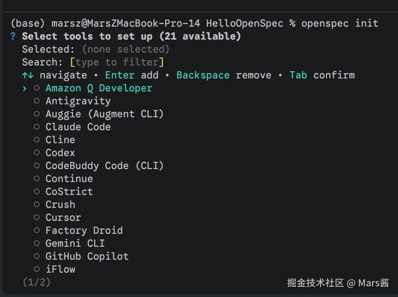This screenshot has height=297, width=398.
Task: Click the Factory Droid label
Action: coord(84,230)
